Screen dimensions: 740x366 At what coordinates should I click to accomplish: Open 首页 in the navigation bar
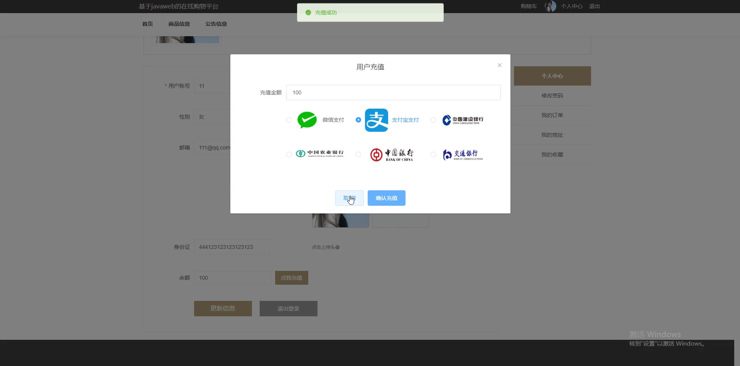pos(147,24)
